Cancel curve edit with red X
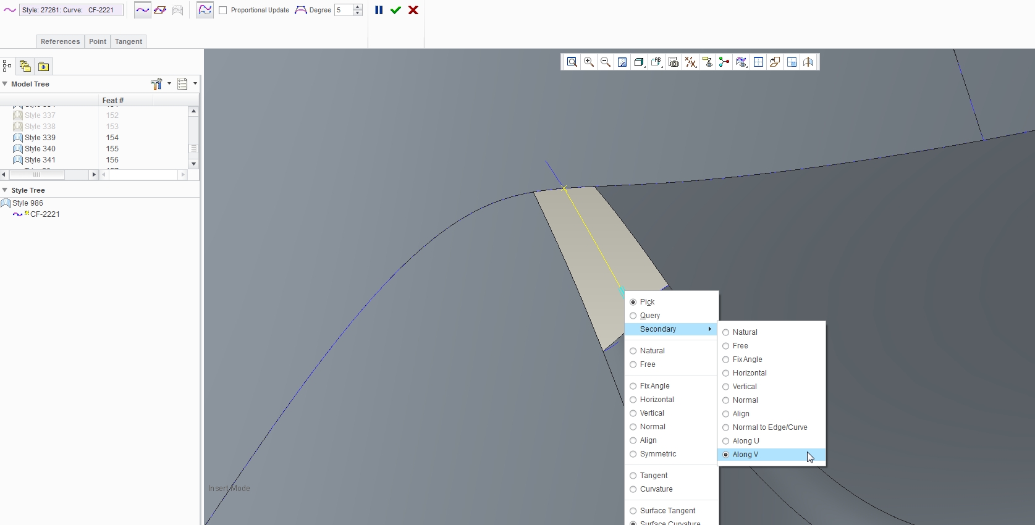The image size is (1035, 525). (x=413, y=10)
